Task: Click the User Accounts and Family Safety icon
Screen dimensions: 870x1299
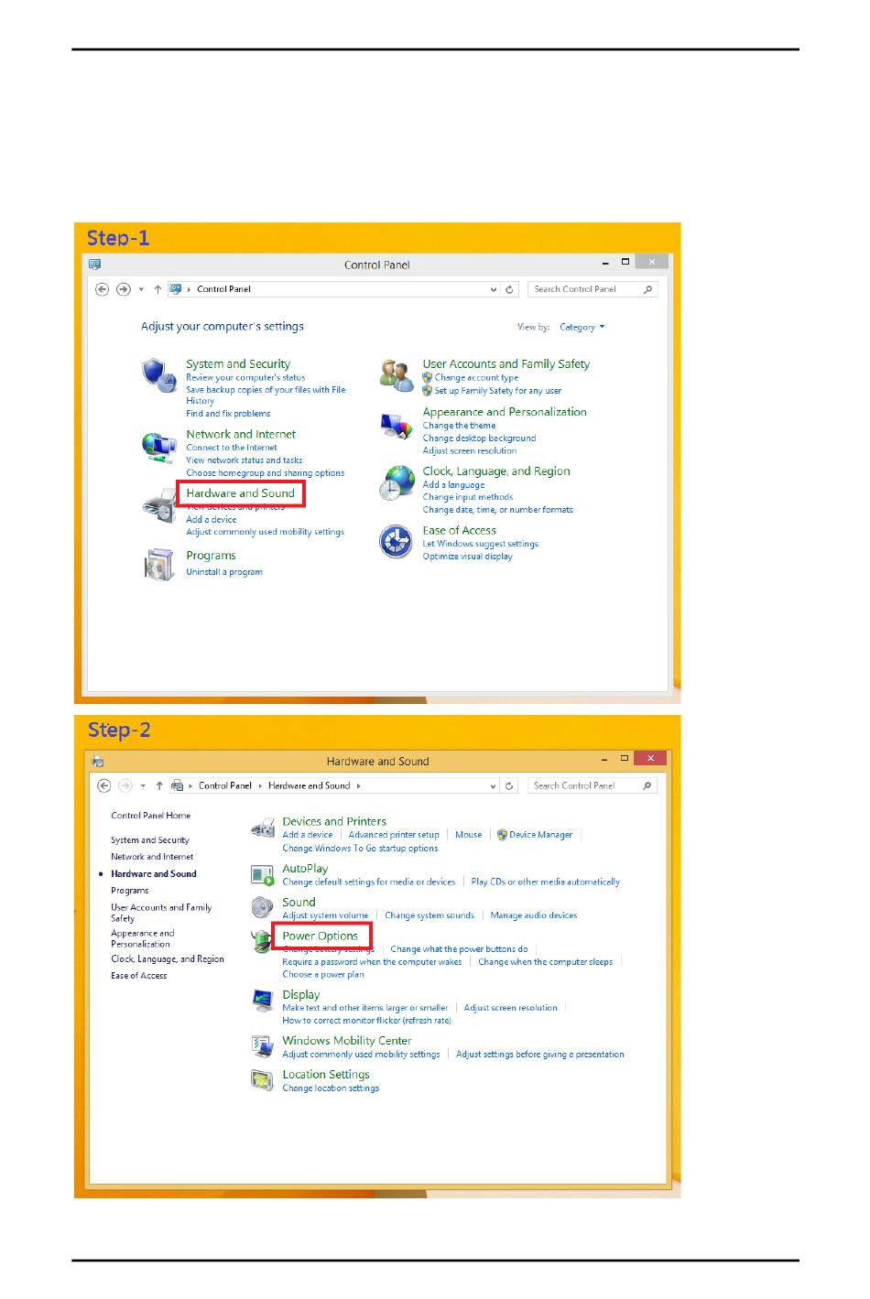Action: click(397, 375)
